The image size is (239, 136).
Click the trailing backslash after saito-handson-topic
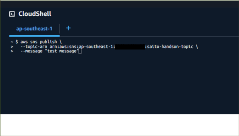tap(197, 47)
